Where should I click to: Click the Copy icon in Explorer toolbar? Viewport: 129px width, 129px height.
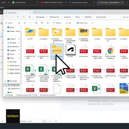[x=25, y=23]
